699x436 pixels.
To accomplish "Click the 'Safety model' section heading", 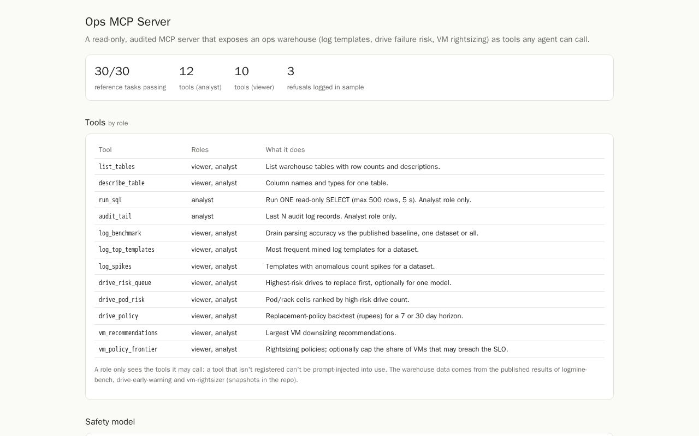I will pyautogui.click(x=110, y=422).
